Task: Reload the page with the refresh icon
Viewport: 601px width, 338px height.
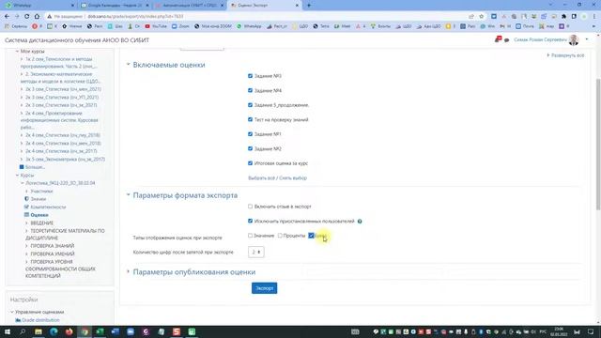Action: pos(27,17)
